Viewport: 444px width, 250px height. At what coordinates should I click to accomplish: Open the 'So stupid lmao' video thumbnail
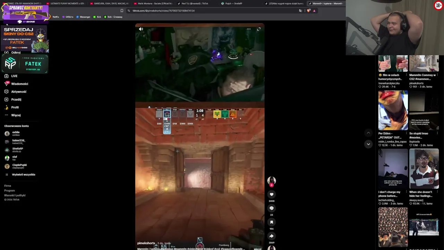[x=424, y=110]
